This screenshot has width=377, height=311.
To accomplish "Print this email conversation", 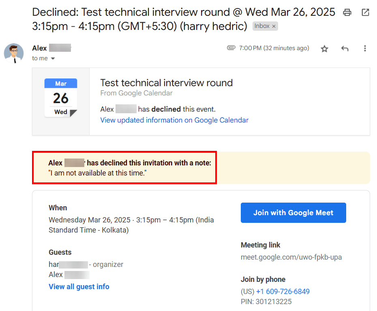I will (x=347, y=13).
